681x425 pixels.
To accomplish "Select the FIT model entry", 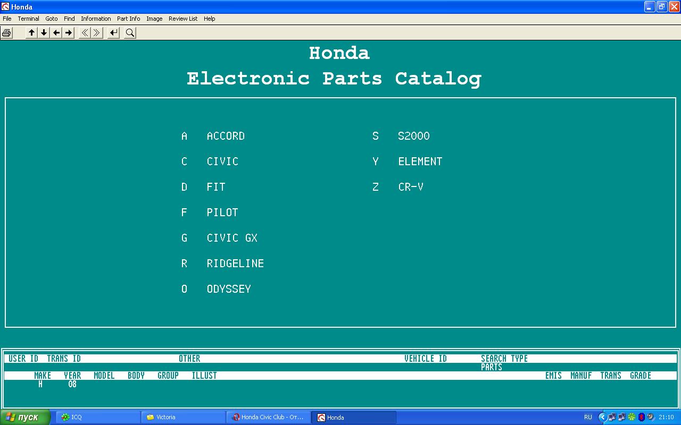I will [x=216, y=187].
